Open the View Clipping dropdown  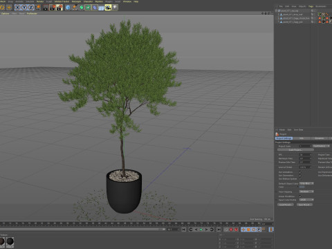(306, 192)
